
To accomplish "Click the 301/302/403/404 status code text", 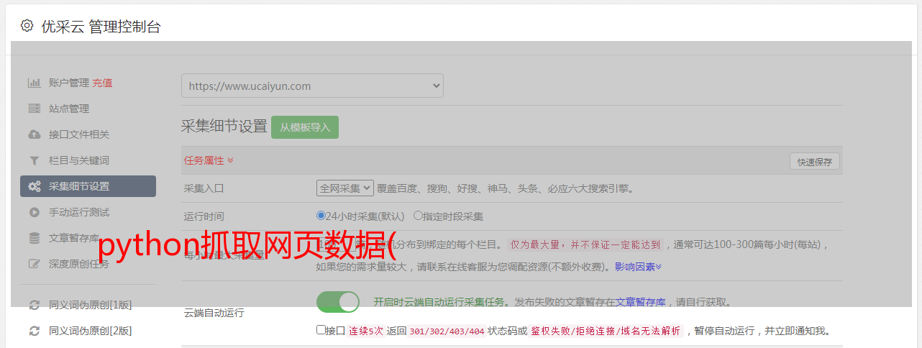I will [x=446, y=331].
